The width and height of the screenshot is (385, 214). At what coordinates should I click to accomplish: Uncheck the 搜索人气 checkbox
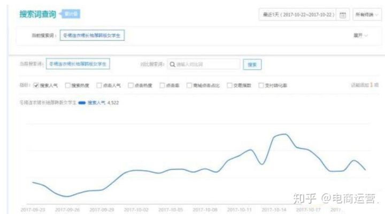[x=36, y=85]
